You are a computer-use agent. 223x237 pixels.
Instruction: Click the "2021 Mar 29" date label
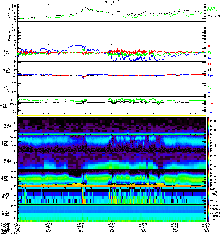coord(9,233)
